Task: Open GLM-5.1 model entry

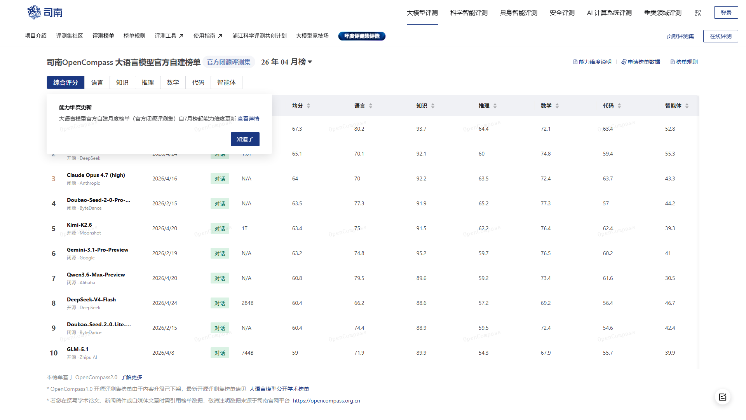Action: [78, 349]
